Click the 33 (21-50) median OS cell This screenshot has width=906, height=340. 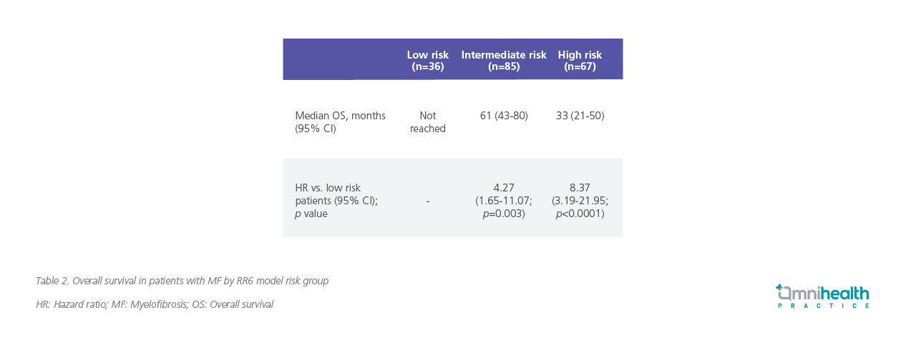pos(580,116)
